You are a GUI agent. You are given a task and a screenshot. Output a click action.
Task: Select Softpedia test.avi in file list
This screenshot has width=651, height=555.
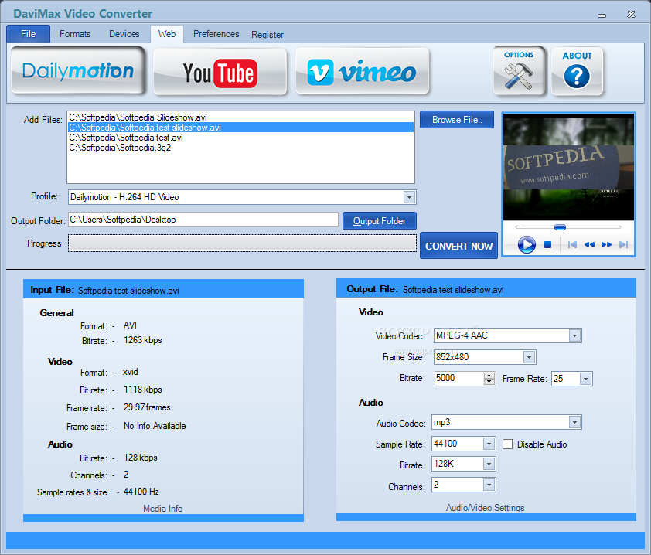[240, 138]
